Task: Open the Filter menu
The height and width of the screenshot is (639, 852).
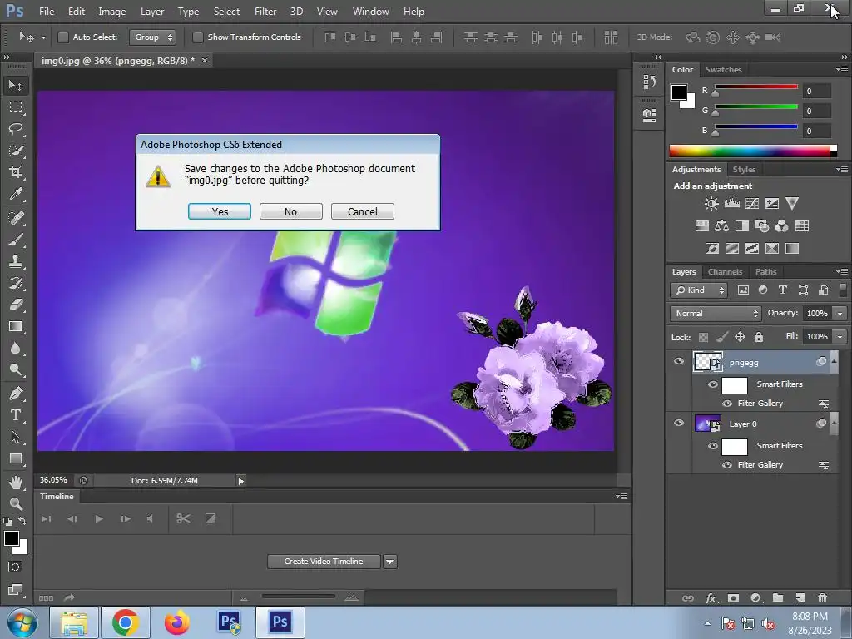Action: pos(265,12)
